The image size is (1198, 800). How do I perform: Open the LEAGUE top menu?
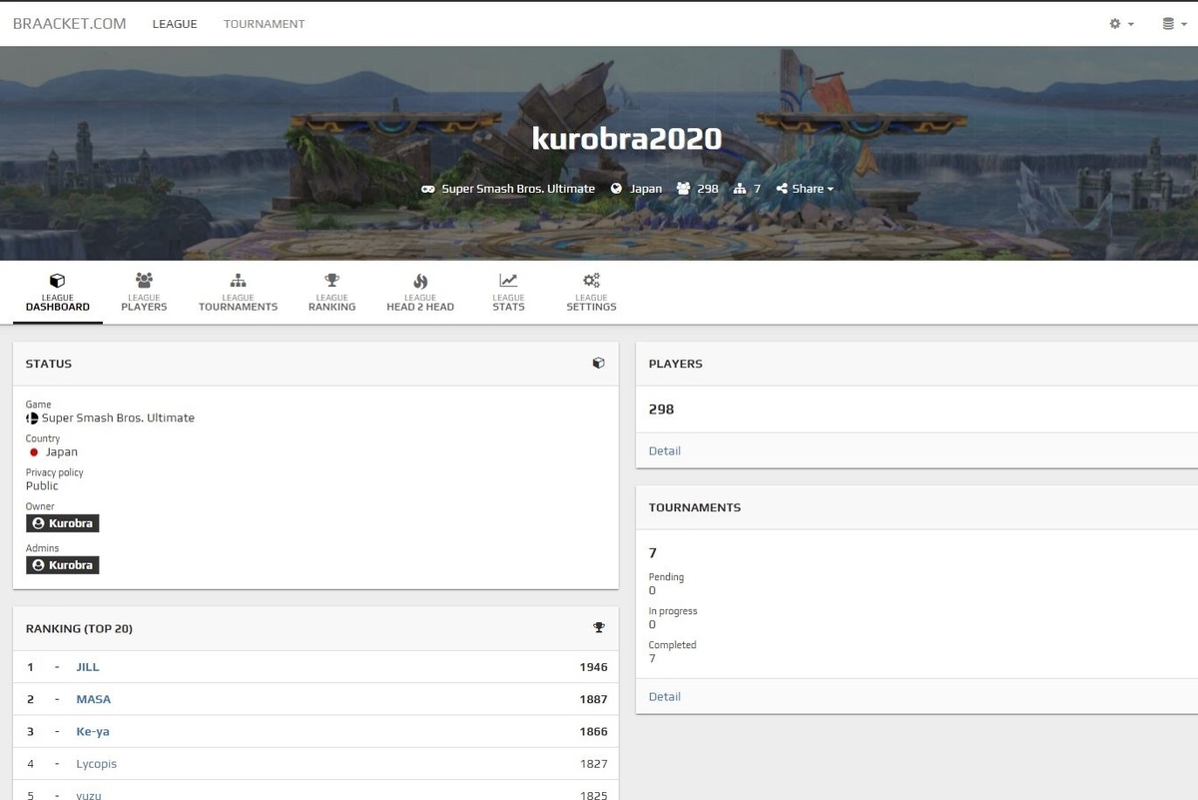tap(175, 24)
